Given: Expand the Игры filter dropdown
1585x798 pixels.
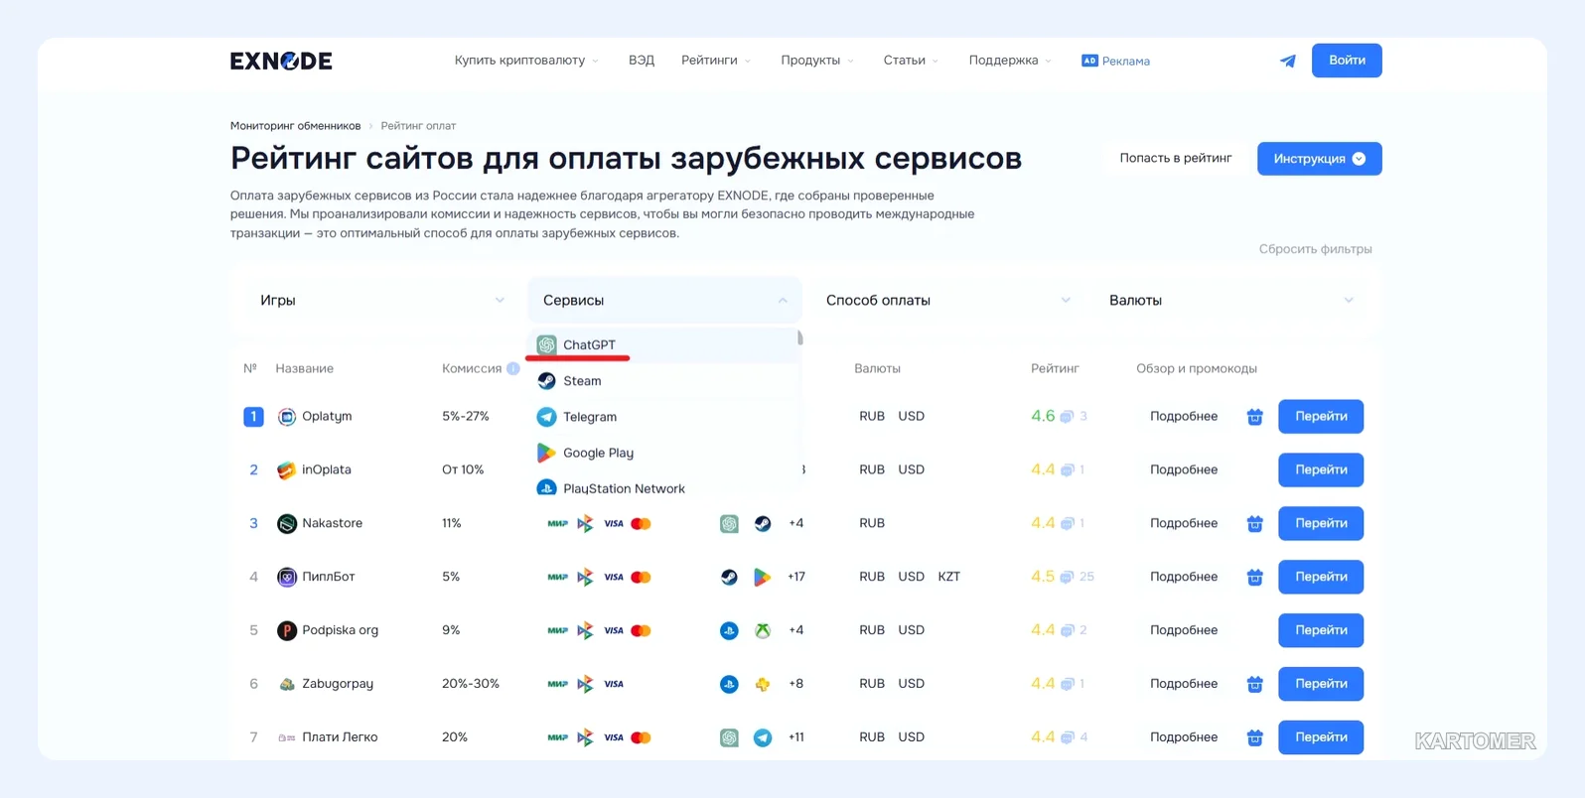Looking at the screenshot, I should [382, 300].
